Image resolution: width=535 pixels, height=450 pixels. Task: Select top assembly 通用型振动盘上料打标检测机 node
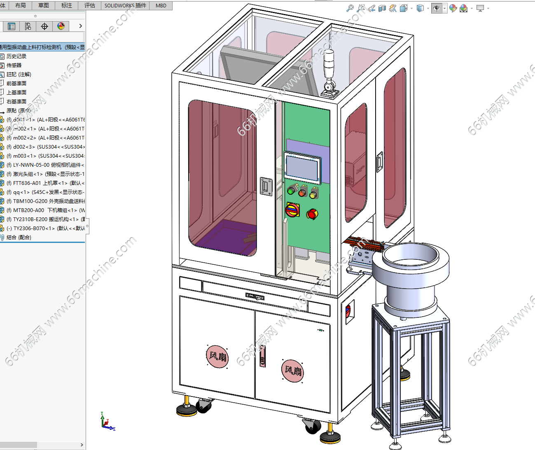coord(42,47)
